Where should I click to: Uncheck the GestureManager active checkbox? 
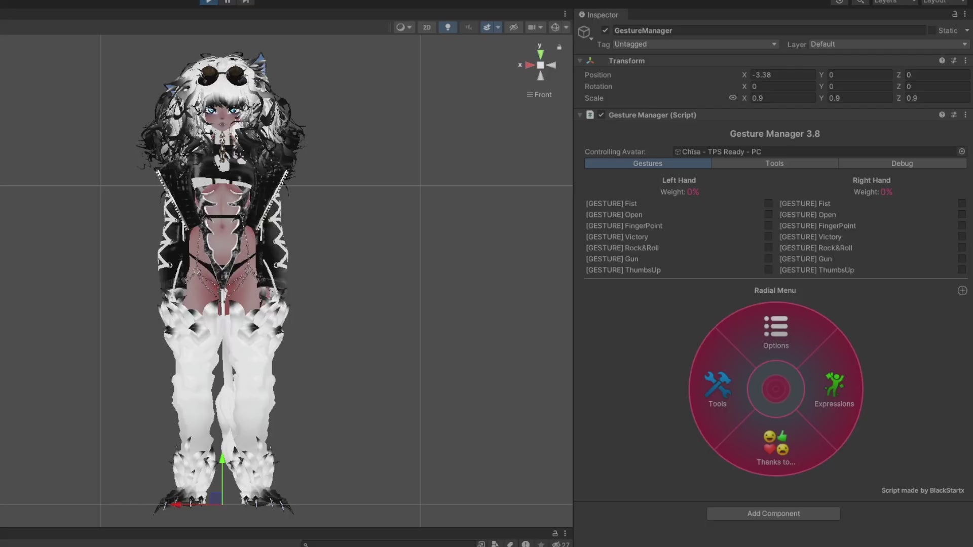tap(605, 30)
